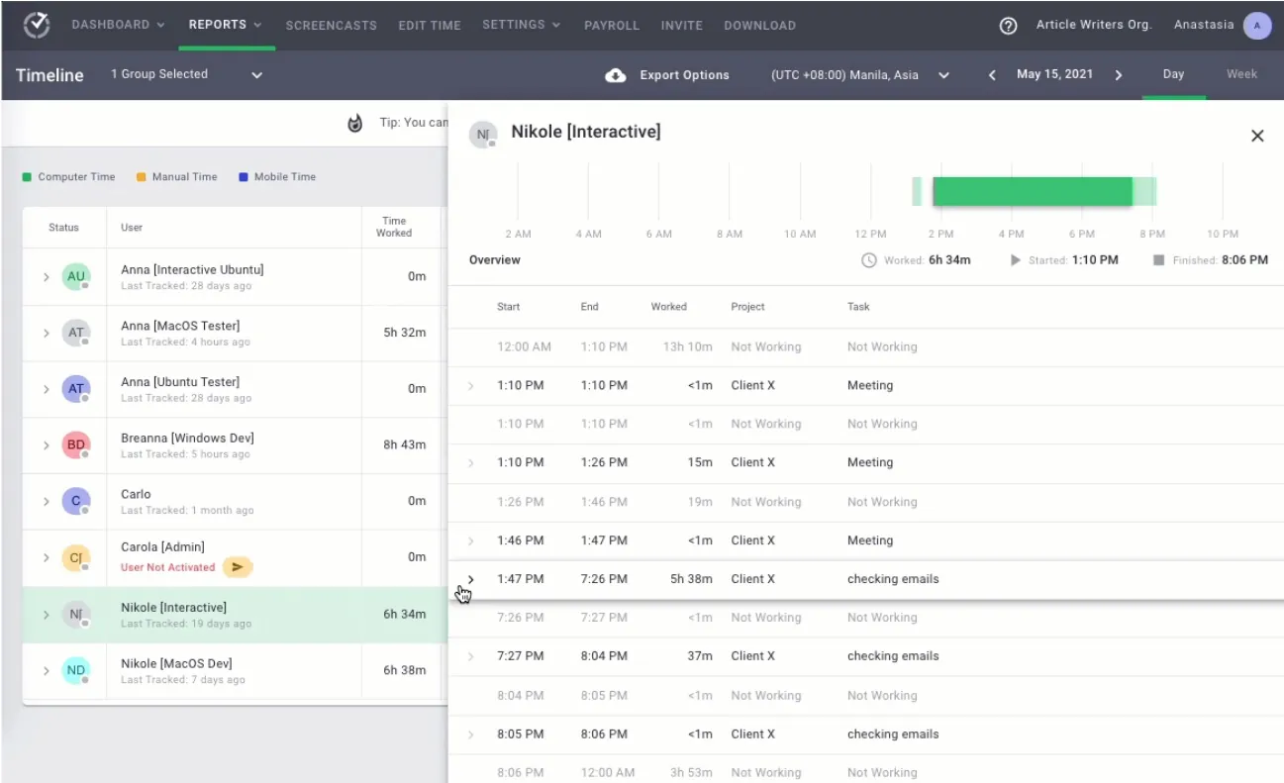This screenshot has width=1284, height=783.
Task: Click the BD avatar for Breanna
Action: 76,445
